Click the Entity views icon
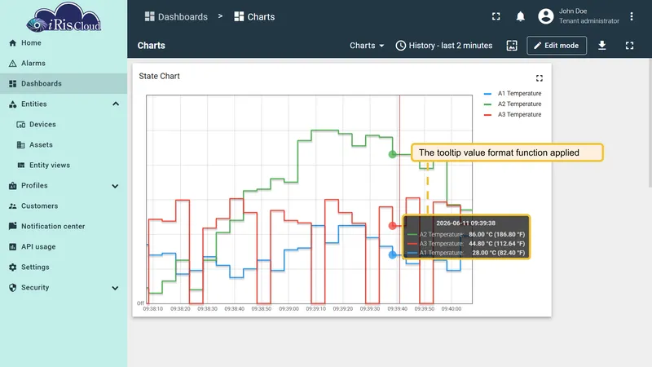 point(21,166)
